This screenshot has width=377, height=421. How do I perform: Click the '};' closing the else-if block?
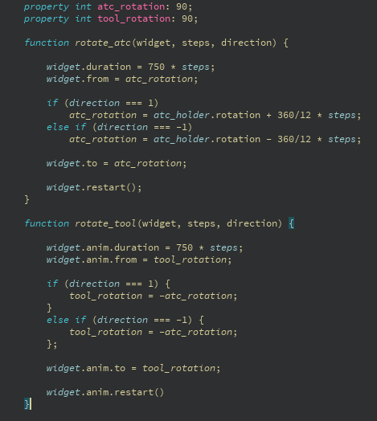tap(52, 344)
